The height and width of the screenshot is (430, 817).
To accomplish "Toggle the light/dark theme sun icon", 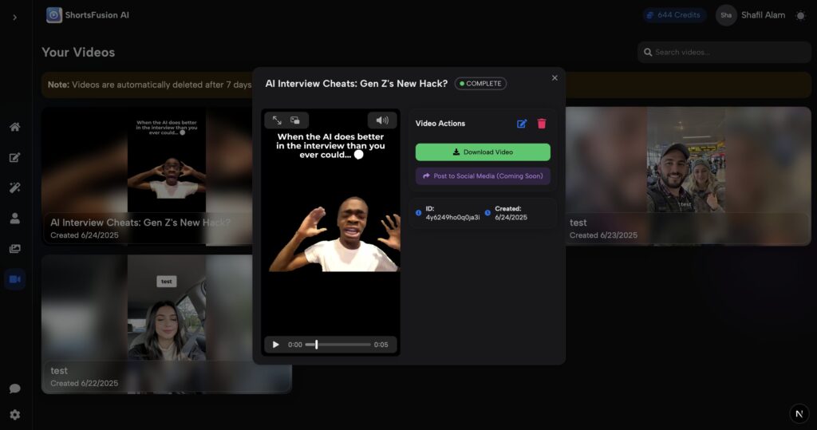I will (x=800, y=15).
